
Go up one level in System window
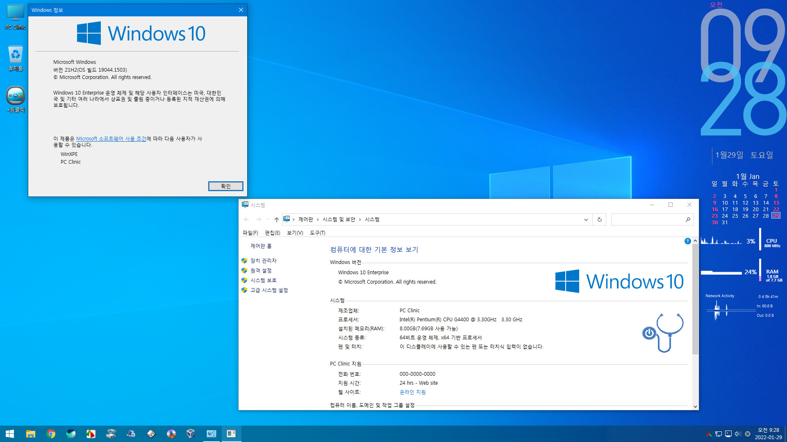(277, 220)
